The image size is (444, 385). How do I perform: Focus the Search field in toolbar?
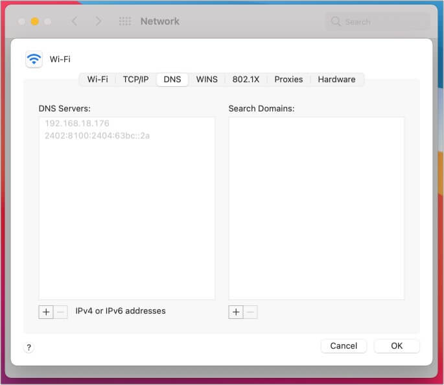[x=377, y=21]
